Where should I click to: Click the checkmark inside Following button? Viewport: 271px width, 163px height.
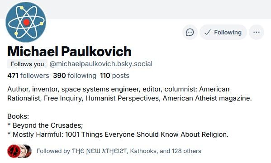pyautogui.click(x=207, y=32)
